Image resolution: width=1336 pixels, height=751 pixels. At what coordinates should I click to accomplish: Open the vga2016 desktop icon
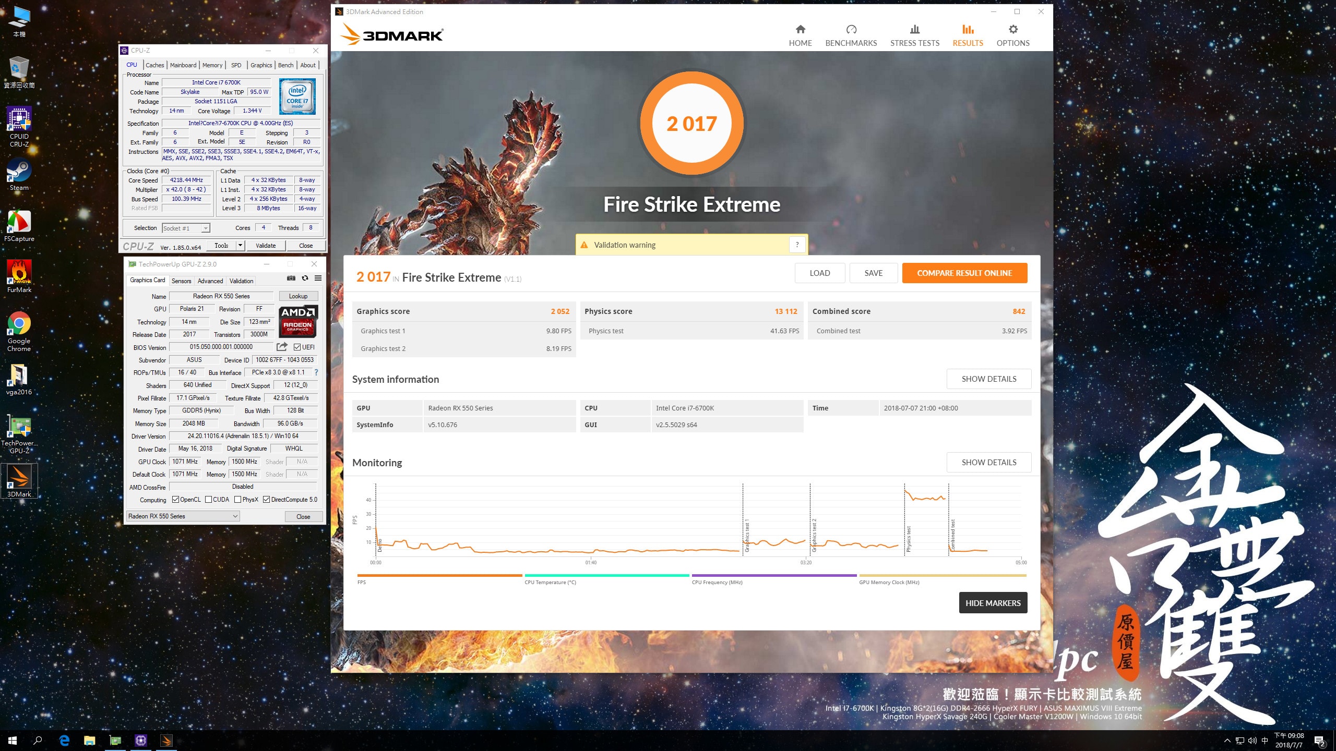click(x=19, y=379)
